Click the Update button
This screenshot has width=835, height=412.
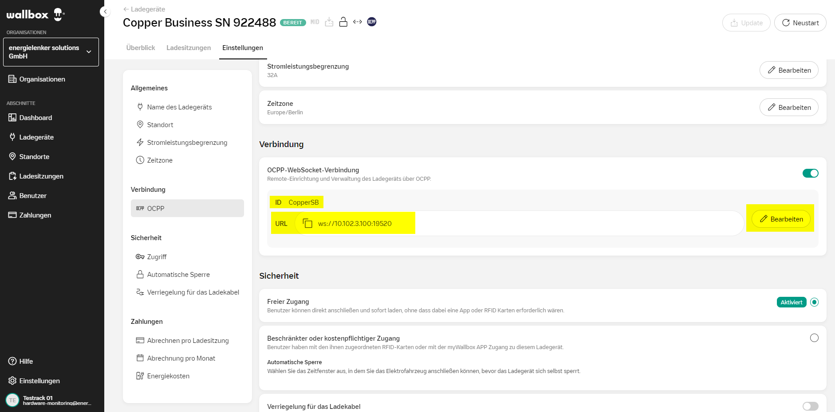(746, 23)
